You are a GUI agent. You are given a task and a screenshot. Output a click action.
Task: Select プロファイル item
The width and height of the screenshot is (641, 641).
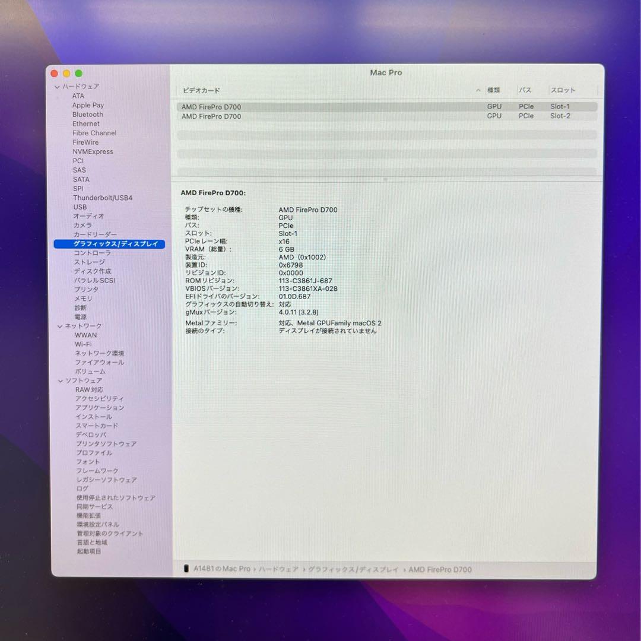(94, 453)
